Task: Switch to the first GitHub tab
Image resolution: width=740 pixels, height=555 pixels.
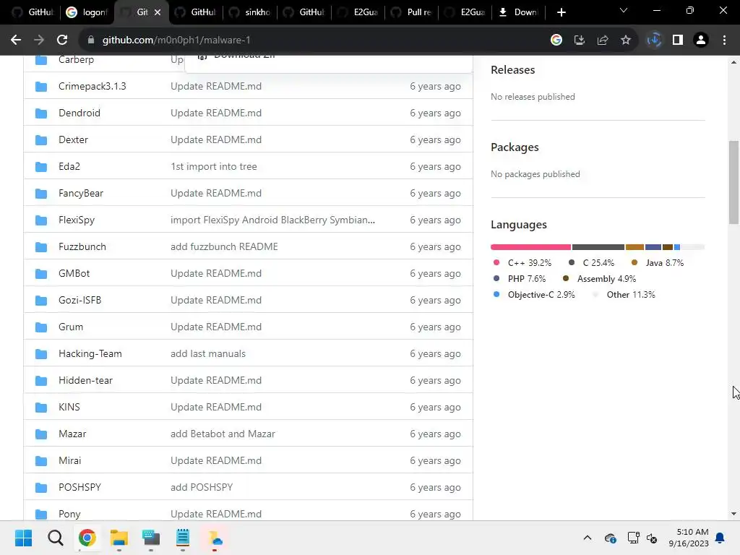Action: [x=33, y=12]
